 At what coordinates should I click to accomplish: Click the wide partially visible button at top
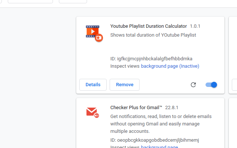pos(30,1)
